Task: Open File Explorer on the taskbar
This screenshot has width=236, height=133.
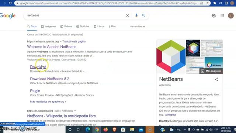Action: point(132,130)
